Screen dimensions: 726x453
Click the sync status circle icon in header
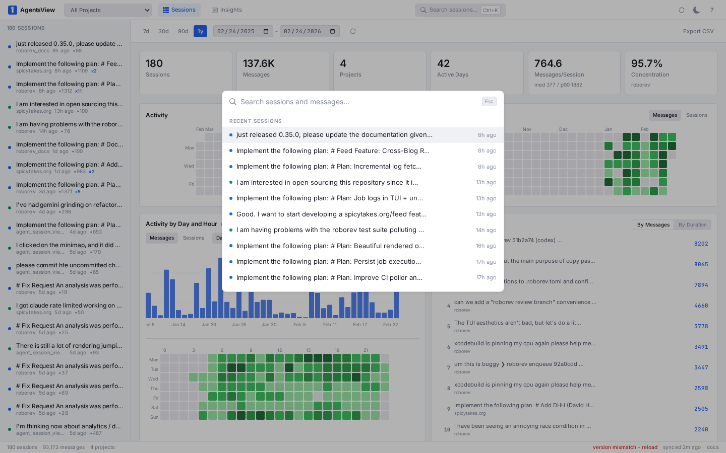(682, 10)
